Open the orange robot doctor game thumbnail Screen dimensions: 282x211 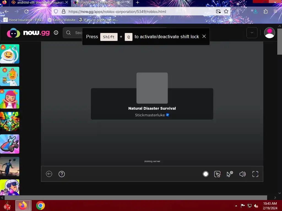(x=10, y=76)
